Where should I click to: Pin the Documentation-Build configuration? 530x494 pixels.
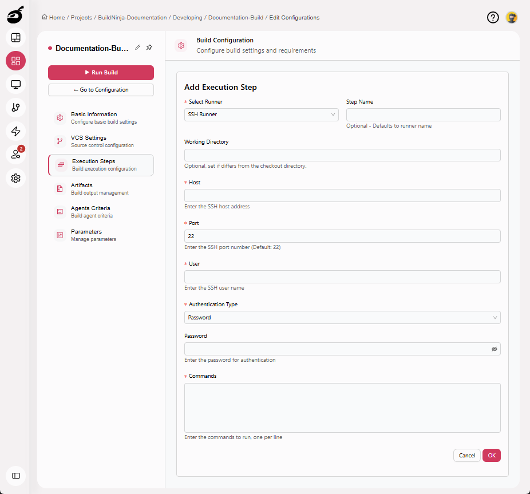pyautogui.click(x=149, y=48)
